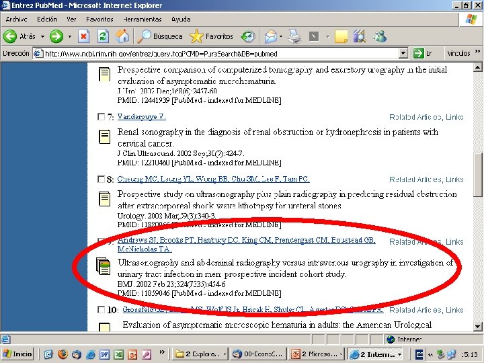The image size is (484, 363).
Task: Open abstract icon for Prospective study on ultrasonography
Action: (x=104, y=199)
